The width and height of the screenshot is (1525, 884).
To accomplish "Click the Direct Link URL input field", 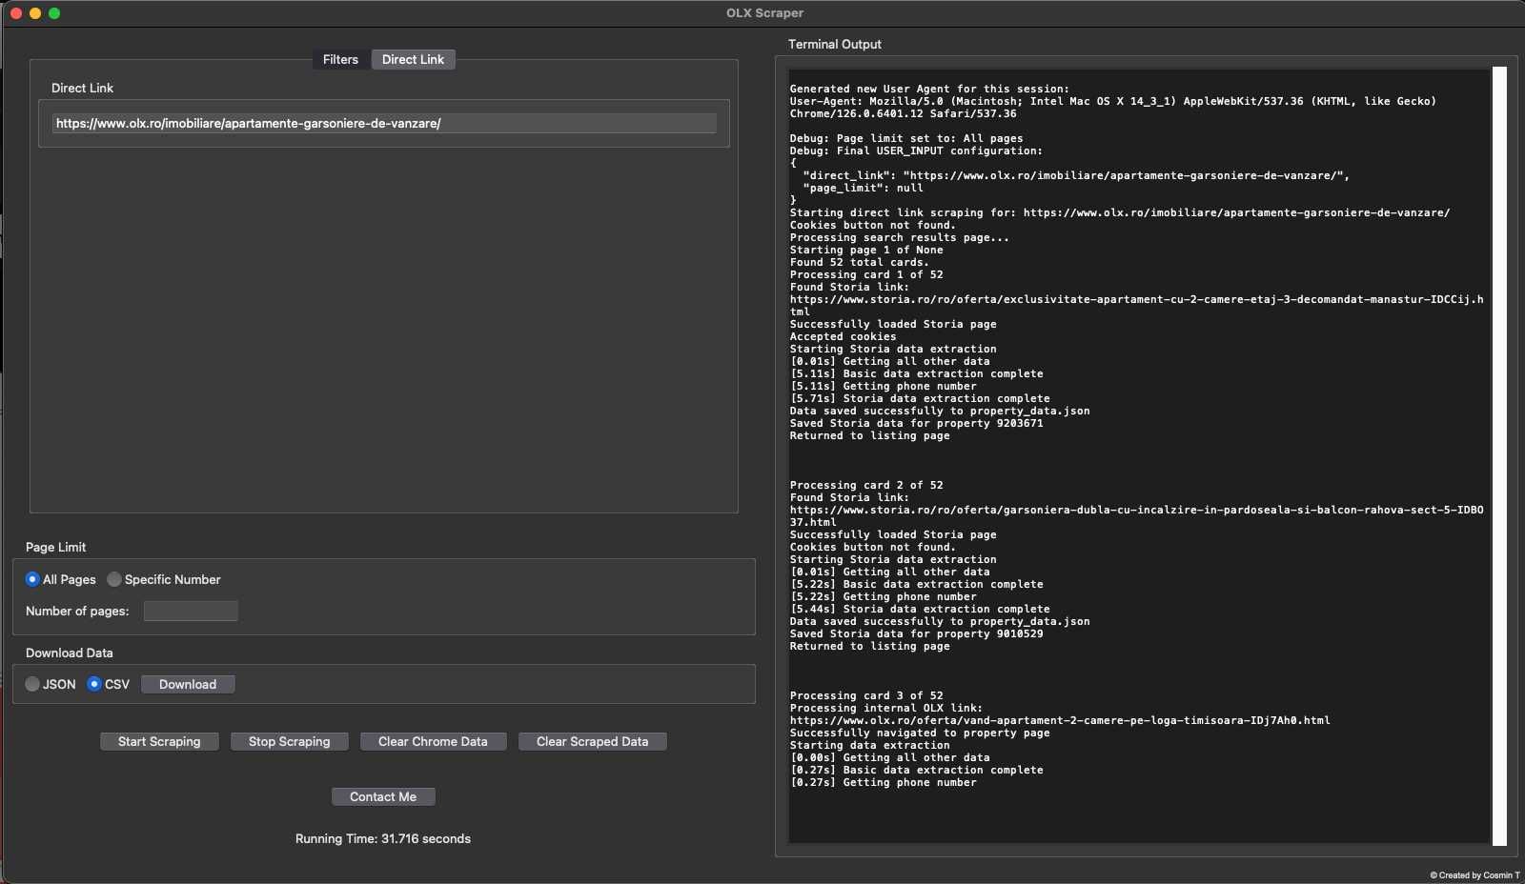I will tap(384, 123).
